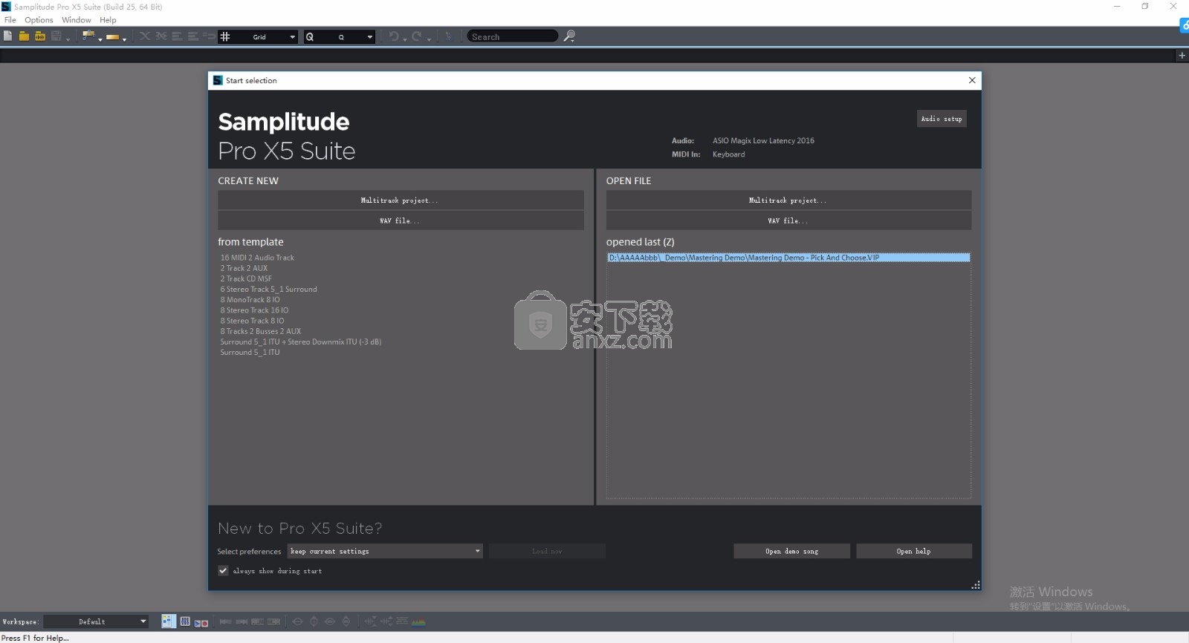
Task: Select recent file Mastering Demo - Pick And Choose.VIP
Action: [788, 258]
